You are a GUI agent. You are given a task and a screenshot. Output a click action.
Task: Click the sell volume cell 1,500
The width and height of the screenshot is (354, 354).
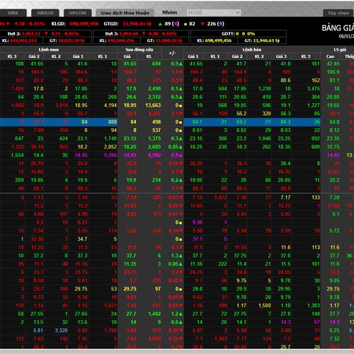[264, 306]
